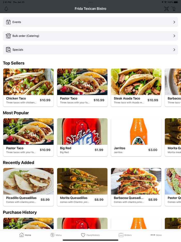
Task: Open the Steak Asada Taco item
Action: pos(136,87)
